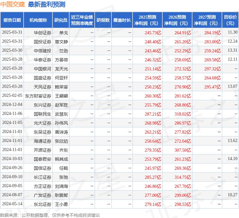Click the 中国交建 title text
This screenshot has height=218, width=239.
(12, 4)
